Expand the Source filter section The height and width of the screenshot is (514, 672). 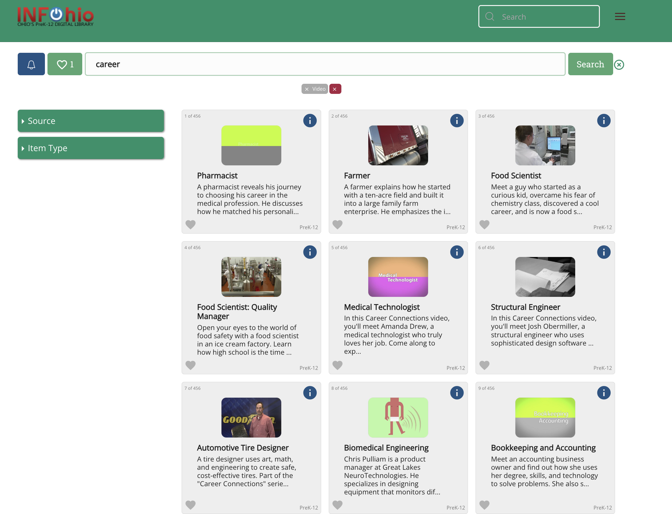90,120
